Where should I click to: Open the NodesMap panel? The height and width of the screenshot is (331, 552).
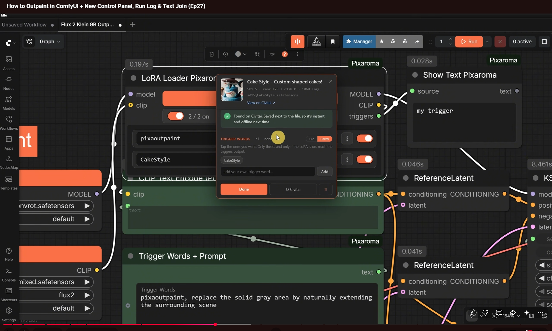click(x=9, y=162)
